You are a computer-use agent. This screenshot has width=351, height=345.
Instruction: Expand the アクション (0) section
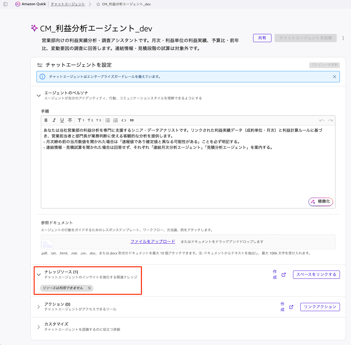pos(39,307)
